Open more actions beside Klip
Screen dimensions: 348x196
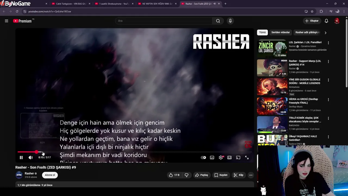pyautogui.click(x=251, y=175)
